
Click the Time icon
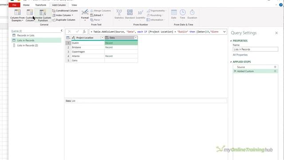182,12
